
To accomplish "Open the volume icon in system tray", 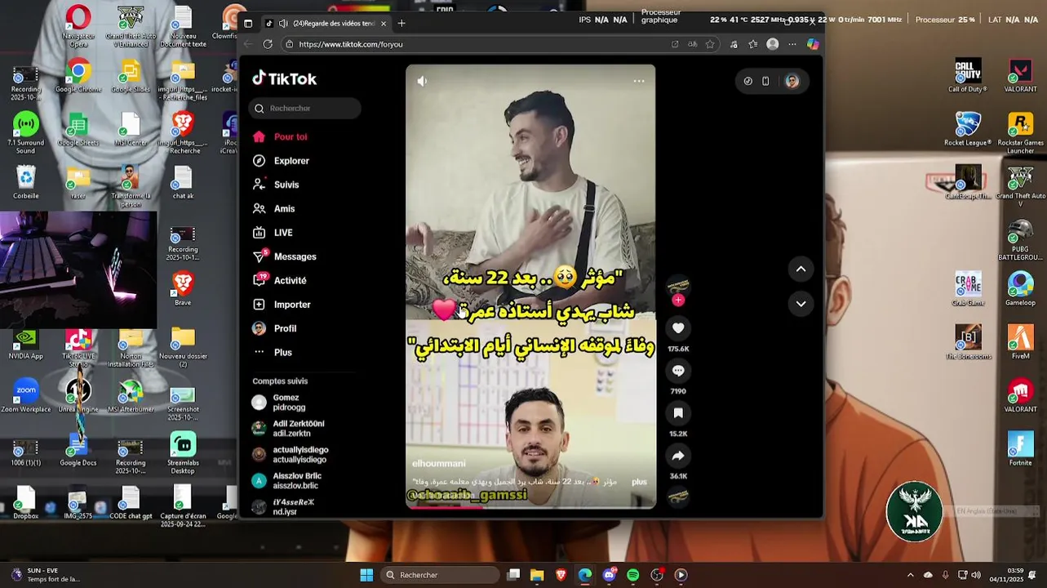I will coord(975,575).
